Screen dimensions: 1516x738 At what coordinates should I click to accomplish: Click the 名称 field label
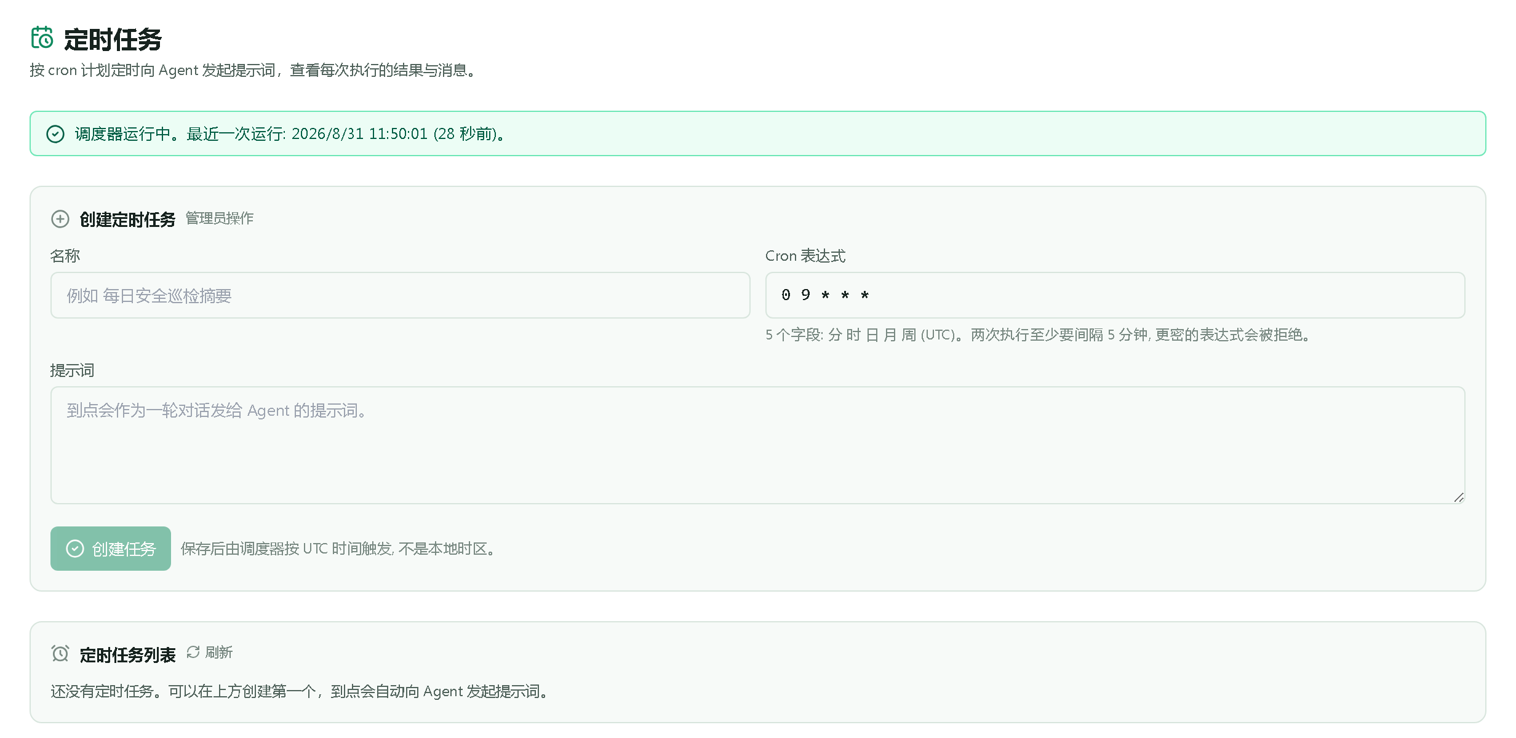[65, 256]
